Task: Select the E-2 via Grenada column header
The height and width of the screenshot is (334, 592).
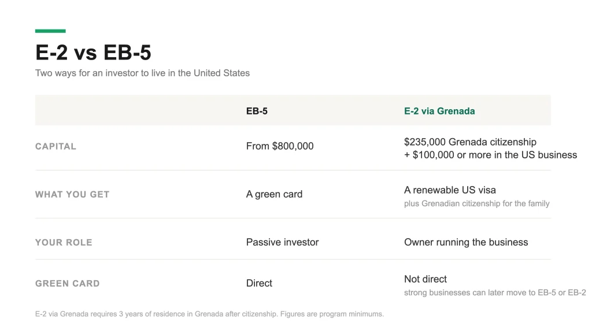Action: pos(439,111)
